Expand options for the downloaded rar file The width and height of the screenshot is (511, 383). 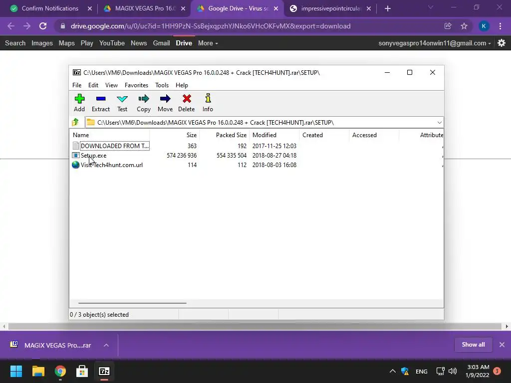106,345
